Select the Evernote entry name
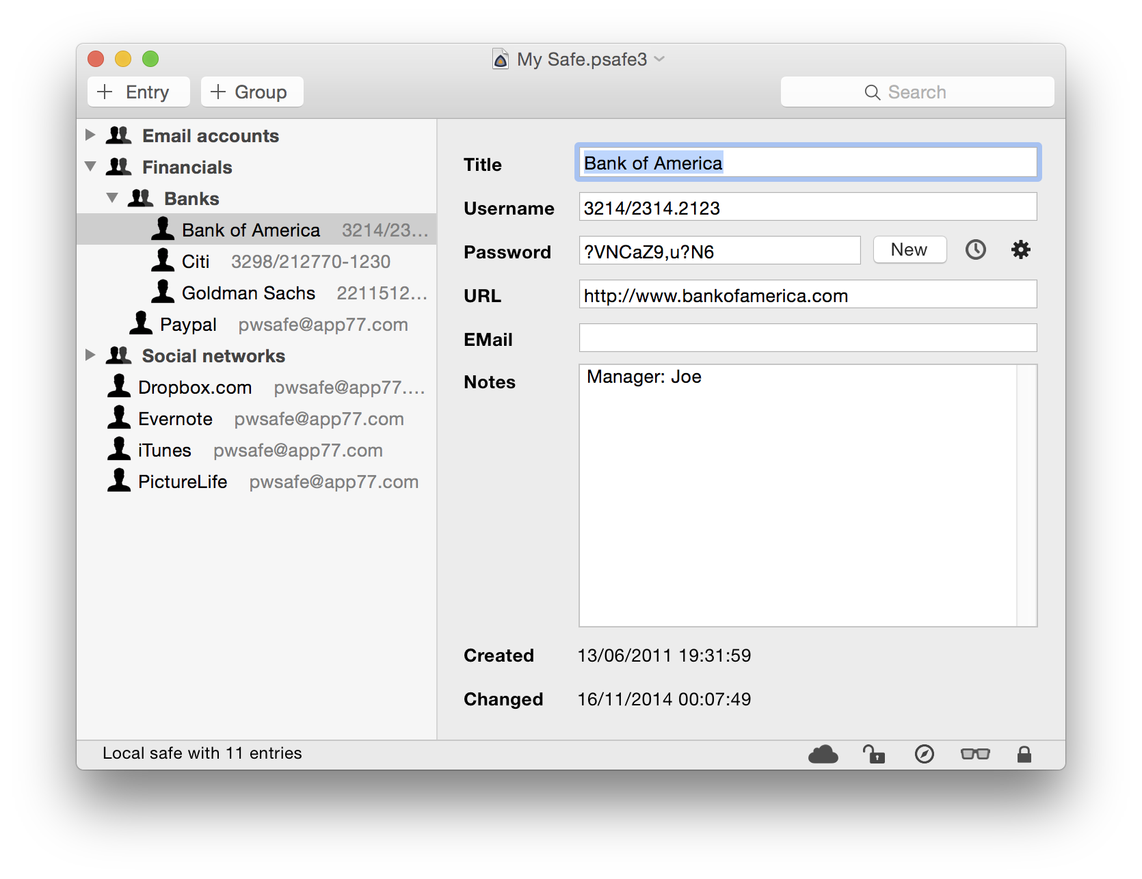Screen dimensions: 1142x879 pos(175,419)
